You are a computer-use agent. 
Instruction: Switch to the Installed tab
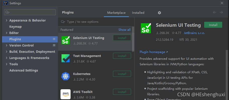(x=138, y=13)
